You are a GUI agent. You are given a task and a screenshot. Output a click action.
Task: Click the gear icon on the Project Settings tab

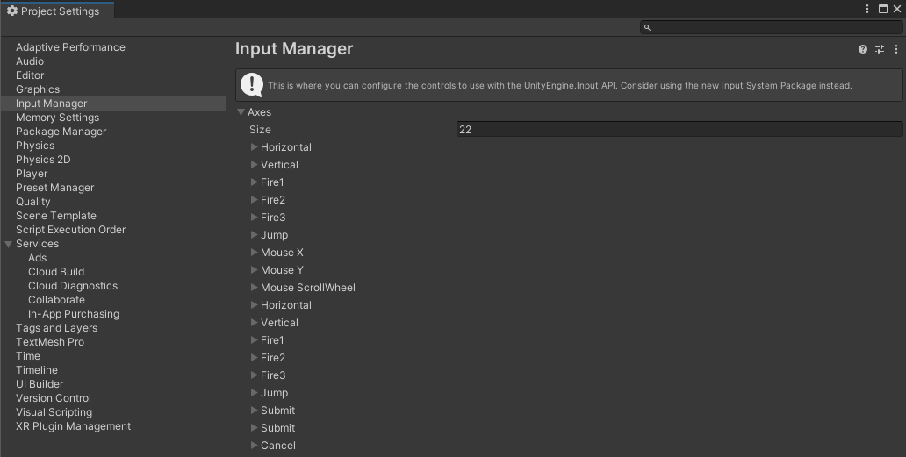pos(12,11)
